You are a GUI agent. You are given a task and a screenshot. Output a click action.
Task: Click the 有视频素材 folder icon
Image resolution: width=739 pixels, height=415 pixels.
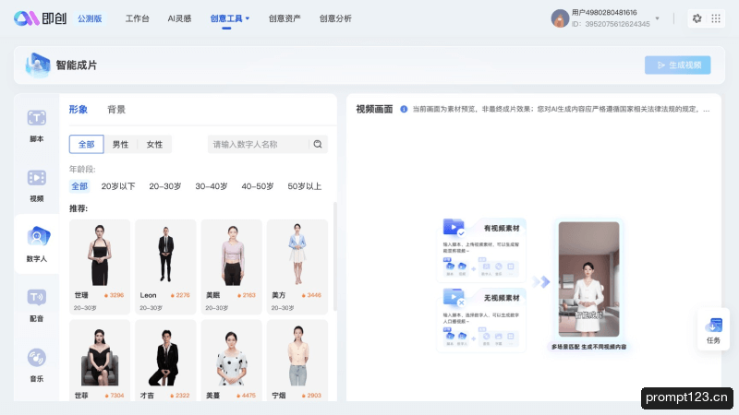click(454, 227)
